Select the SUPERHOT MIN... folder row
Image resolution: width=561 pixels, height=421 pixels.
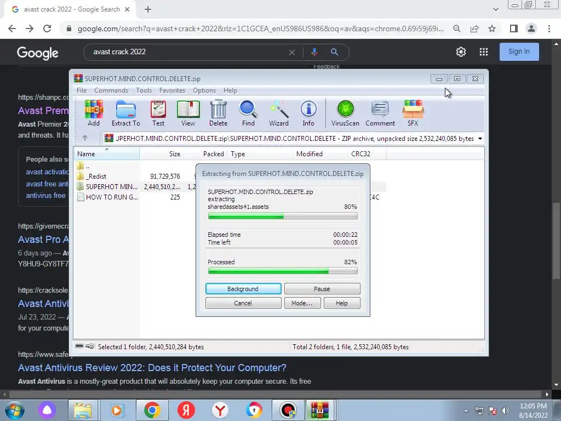point(107,187)
